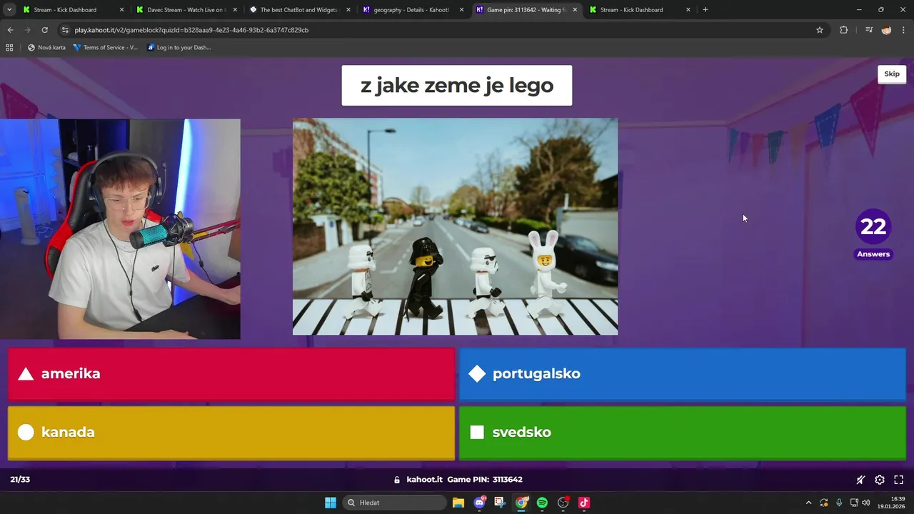Screen dimensions: 914x514
Task: Close the geography - Details tab
Action: click(461, 10)
